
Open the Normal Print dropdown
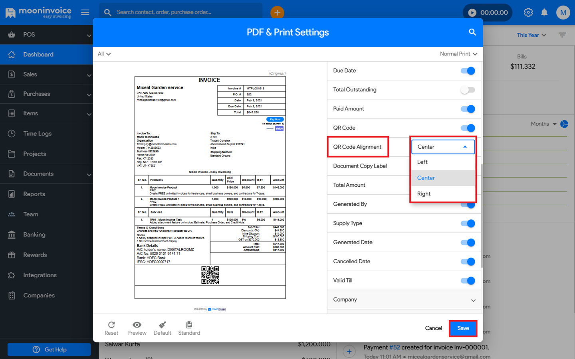(x=458, y=54)
